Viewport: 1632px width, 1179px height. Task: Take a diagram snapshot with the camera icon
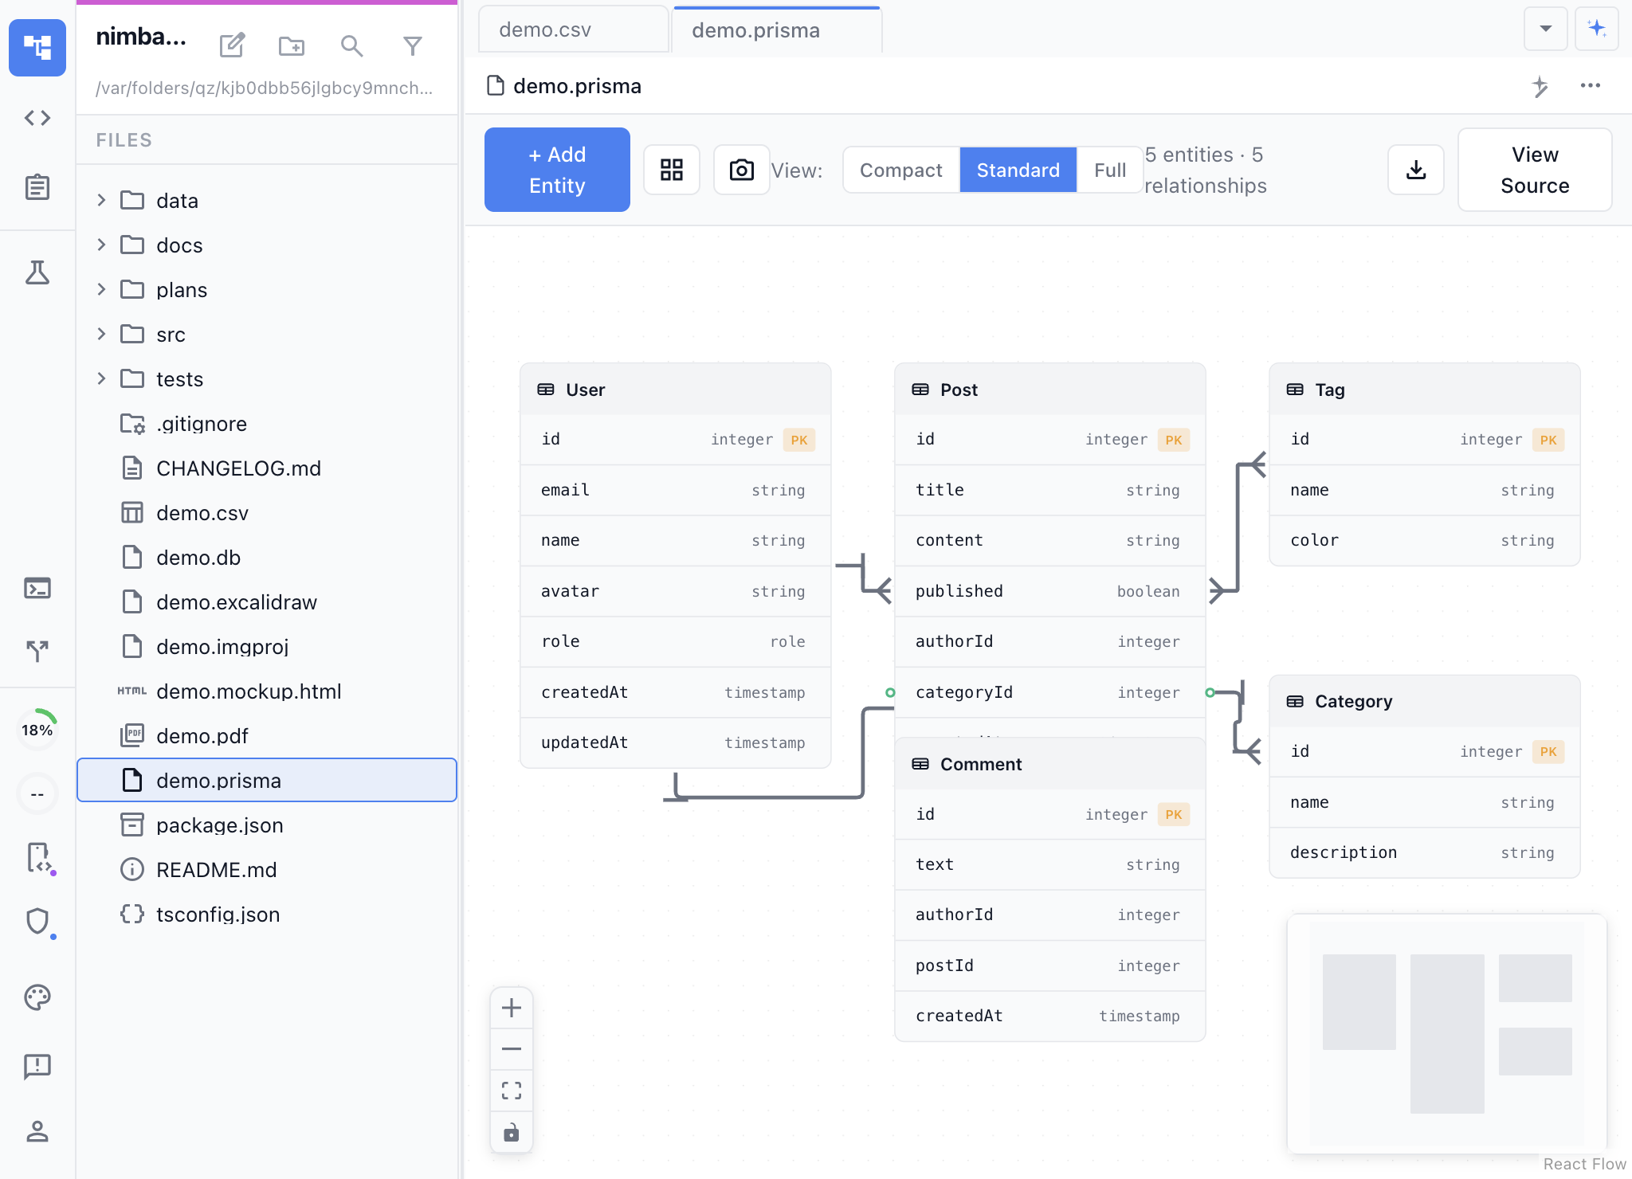(x=740, y=170)
